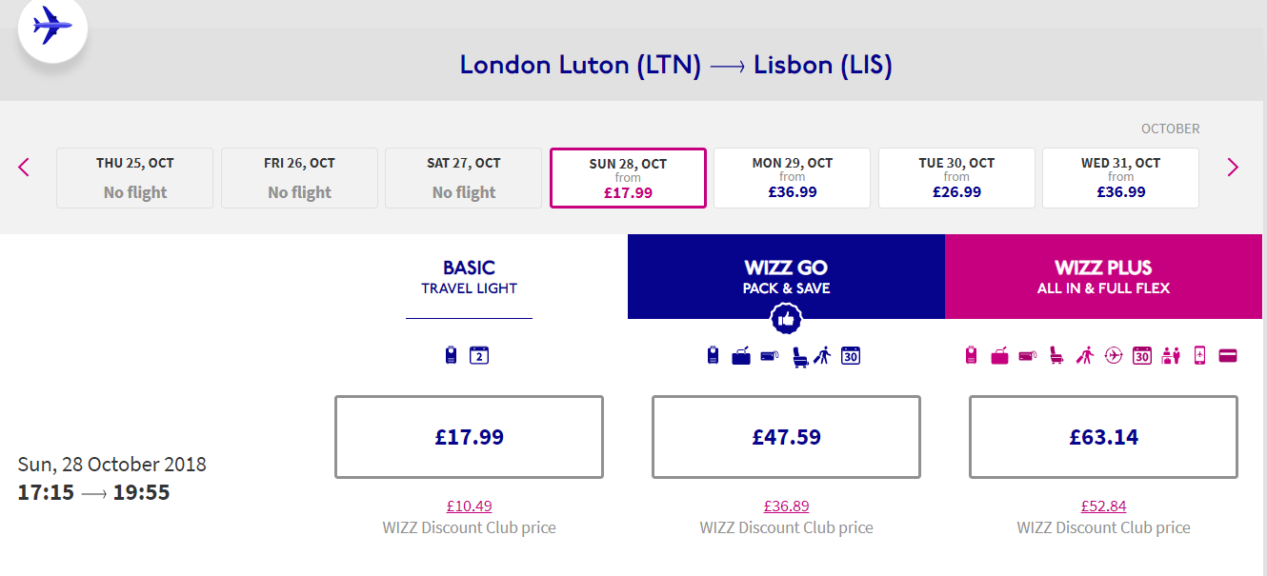
Task: Show the previous week of flight dates
Action: [x=24, y=168]
